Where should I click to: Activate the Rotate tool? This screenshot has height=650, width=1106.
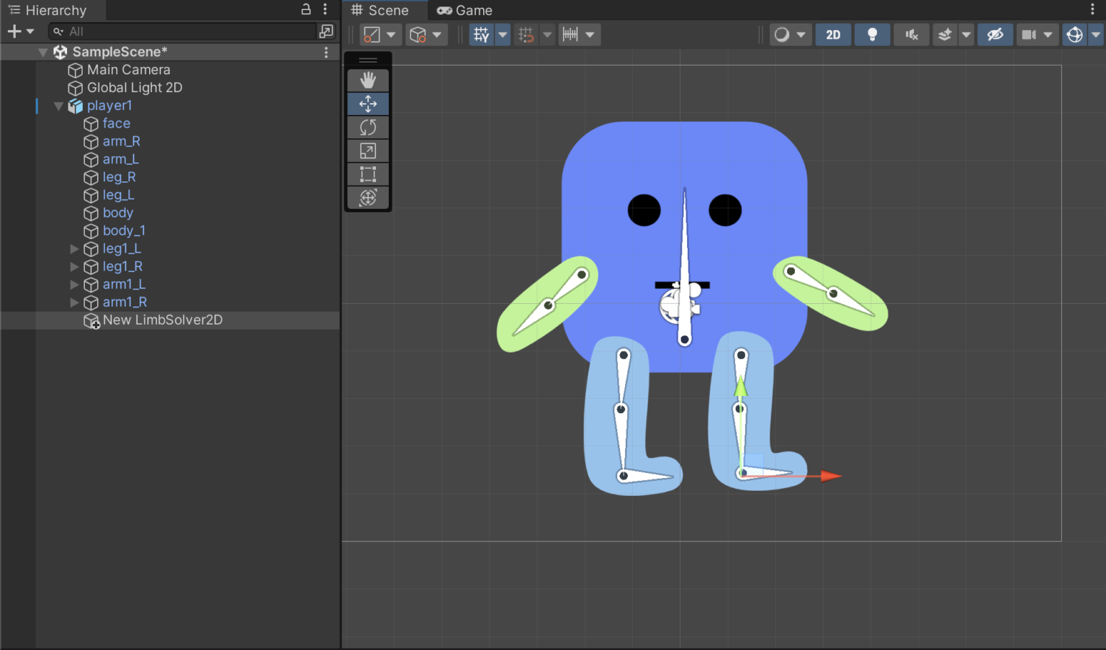[368, 127]
